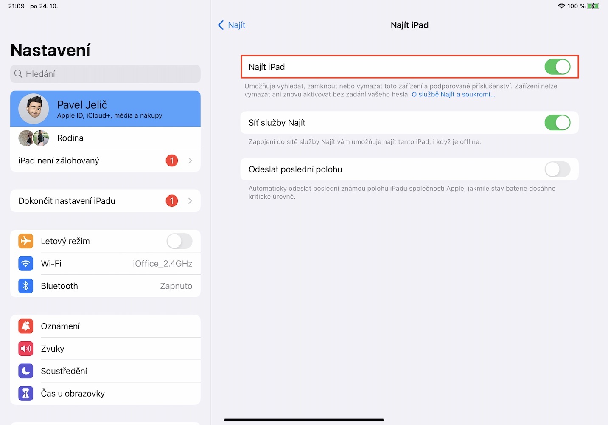Toggle Letový režim switch on
The width and height of the screenshot is (608, 425).
(179, 241)
